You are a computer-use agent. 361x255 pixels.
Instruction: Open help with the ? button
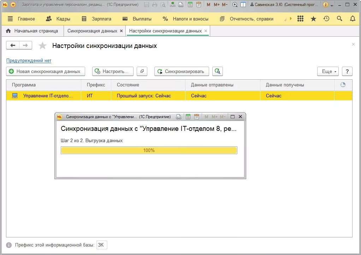[347, 71]
